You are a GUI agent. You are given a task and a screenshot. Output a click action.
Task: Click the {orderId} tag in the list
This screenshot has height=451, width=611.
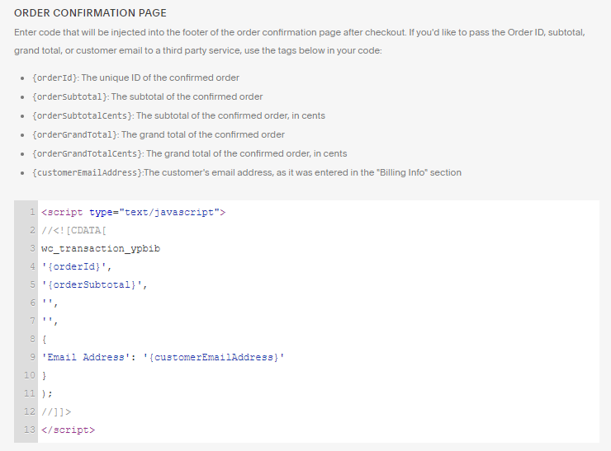tap(55, 78)
